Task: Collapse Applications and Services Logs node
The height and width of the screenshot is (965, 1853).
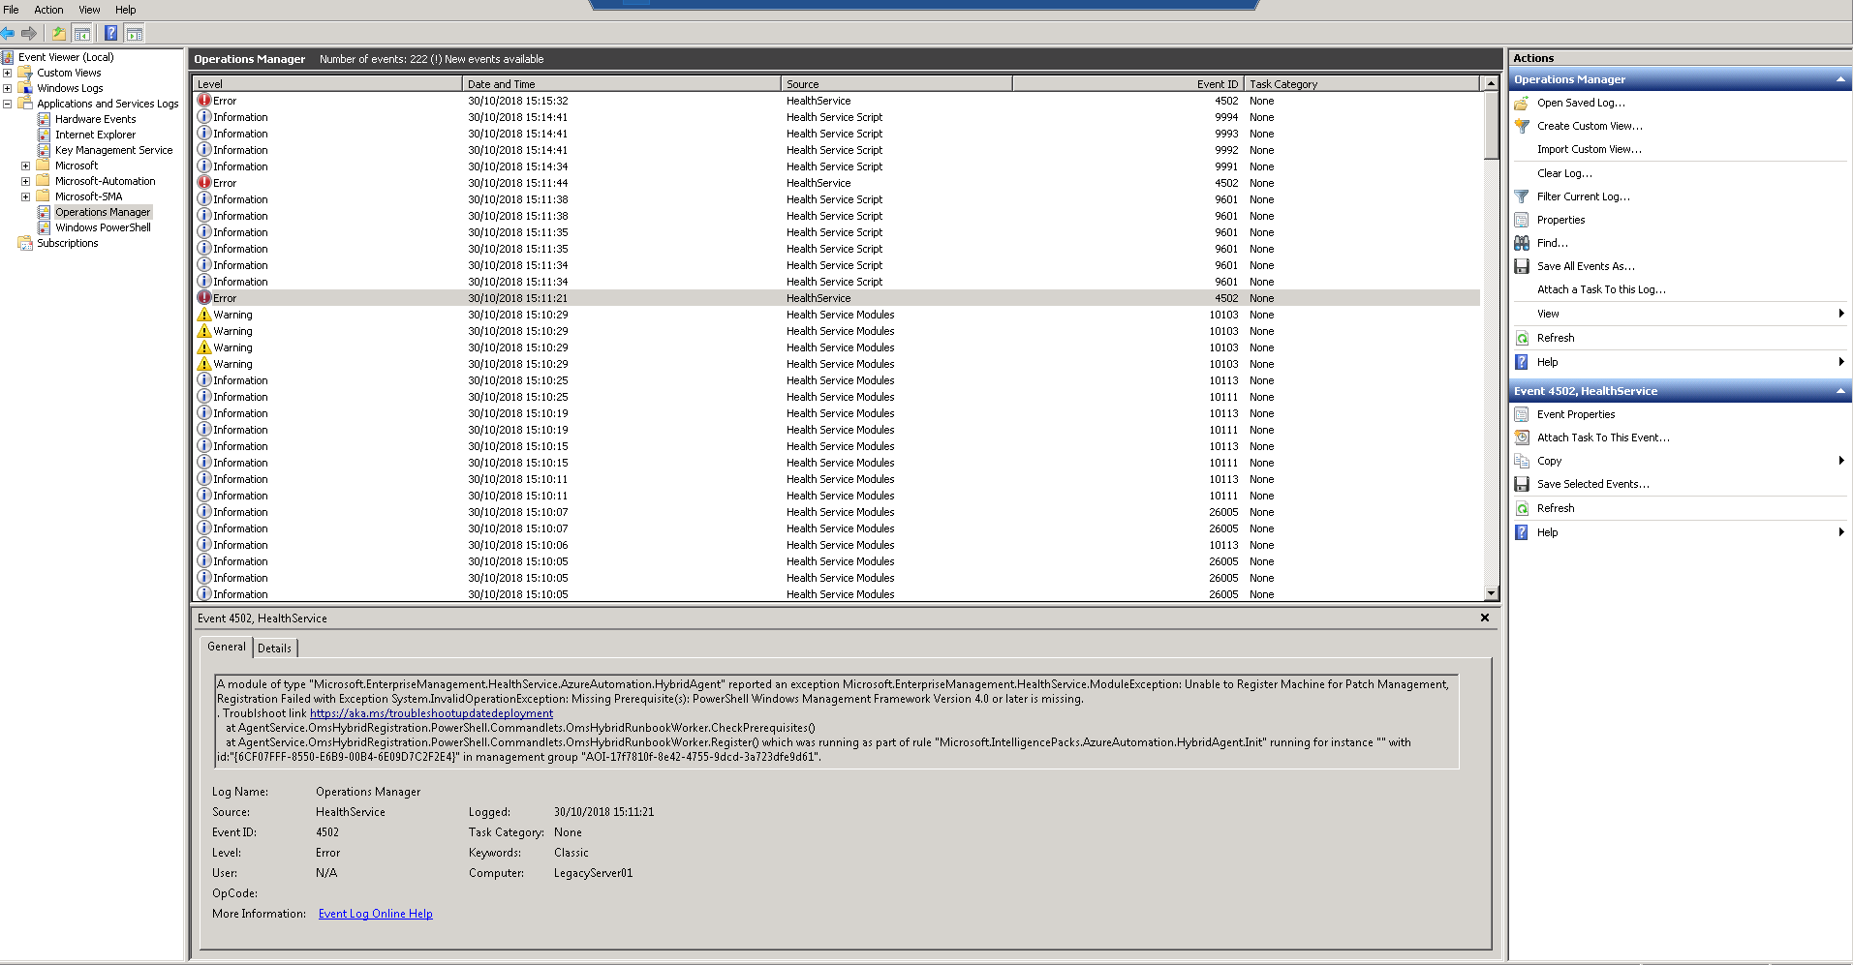Action: [x=7, y=104]
